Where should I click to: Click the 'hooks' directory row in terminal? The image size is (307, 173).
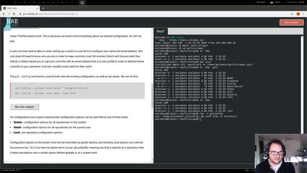point(194,89)
